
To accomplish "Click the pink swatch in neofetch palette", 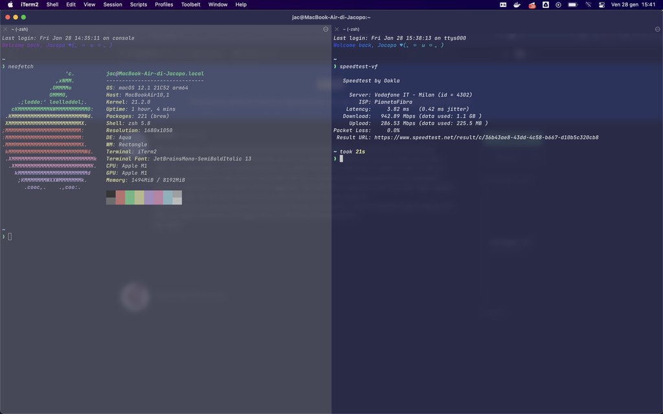I will click(x=159, y=197).
